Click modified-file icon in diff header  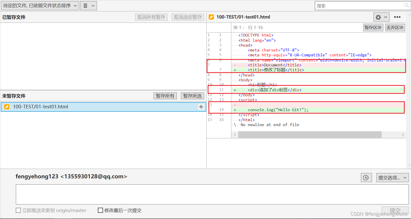pyautogui.click(x=211, y=17)
